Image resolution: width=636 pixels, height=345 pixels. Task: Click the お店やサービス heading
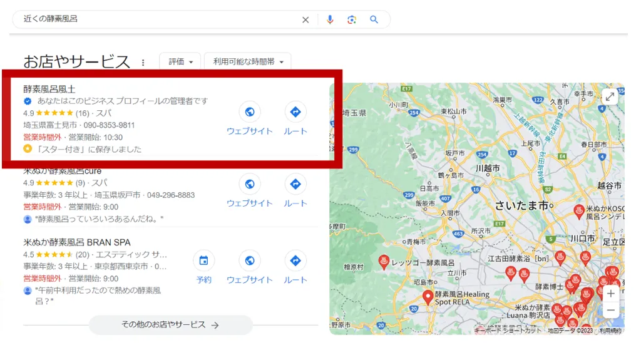[76, 62]
